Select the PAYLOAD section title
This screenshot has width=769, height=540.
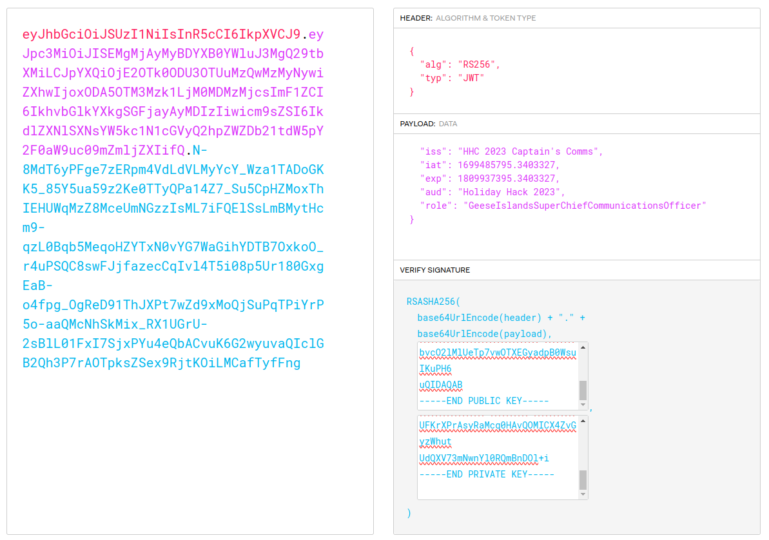click(x=417, y=124)
